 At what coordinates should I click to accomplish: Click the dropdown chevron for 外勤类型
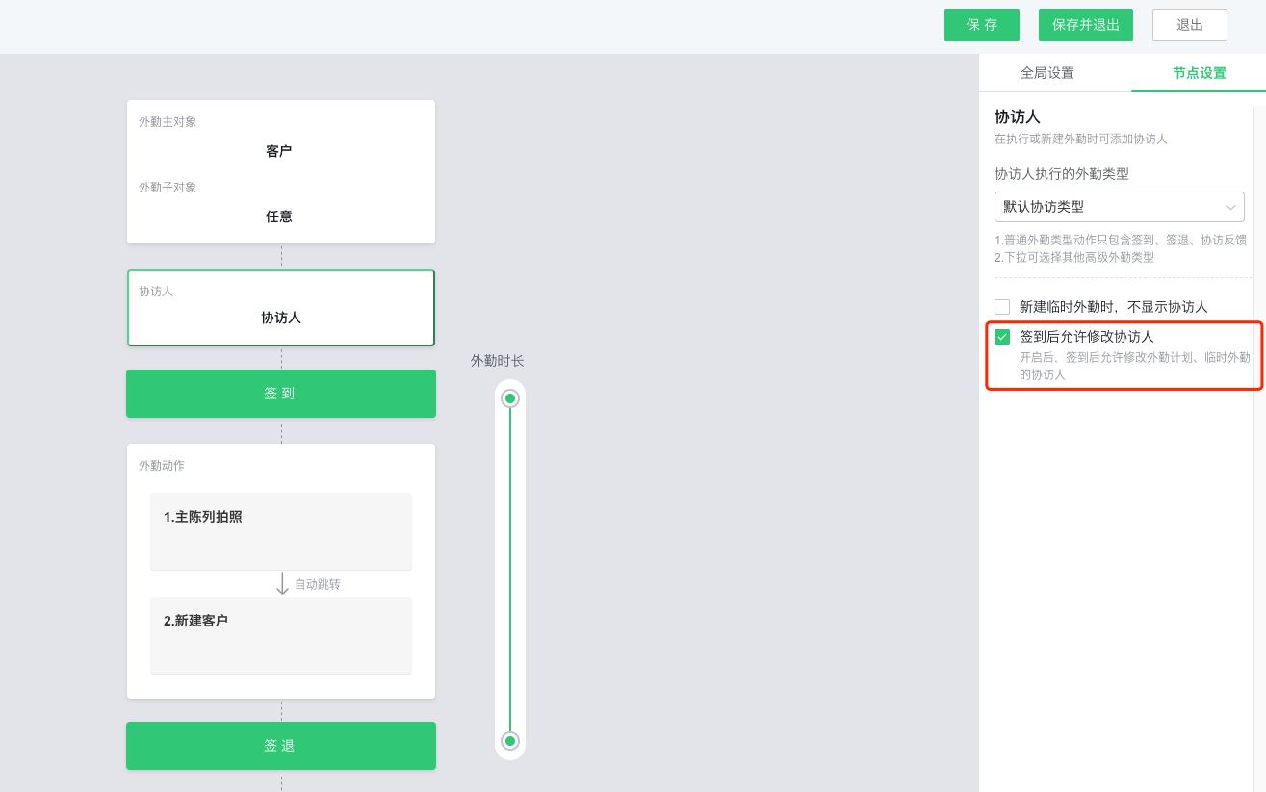[1230, 207]
